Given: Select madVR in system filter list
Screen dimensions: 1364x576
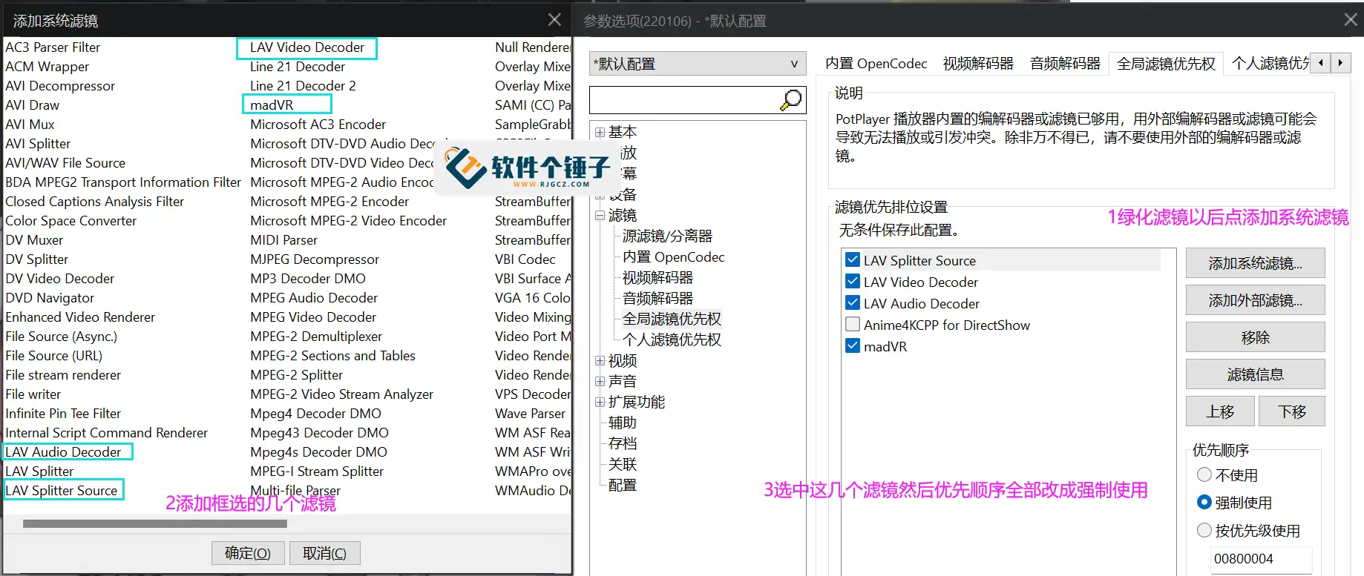Looking at the screenshot, I should pos(272,105).
